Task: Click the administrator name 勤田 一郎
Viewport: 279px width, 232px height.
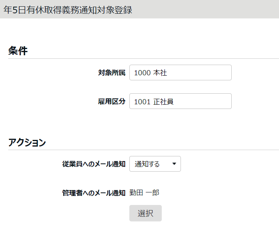Action: pos(145,192)
